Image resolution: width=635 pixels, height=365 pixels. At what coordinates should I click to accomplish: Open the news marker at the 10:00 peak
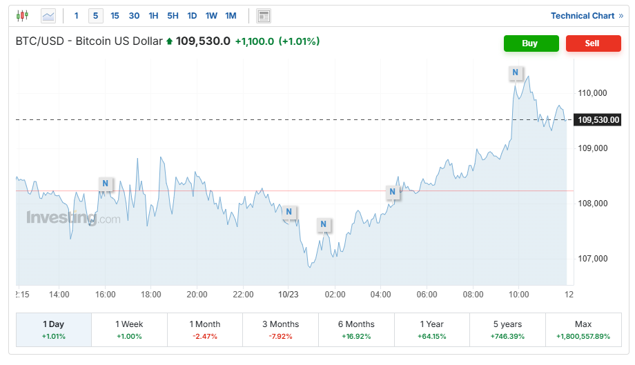pyautogui.click(x=515, y=72)
